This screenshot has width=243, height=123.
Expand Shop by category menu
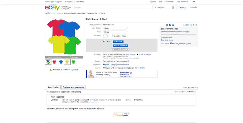(66, 8)
